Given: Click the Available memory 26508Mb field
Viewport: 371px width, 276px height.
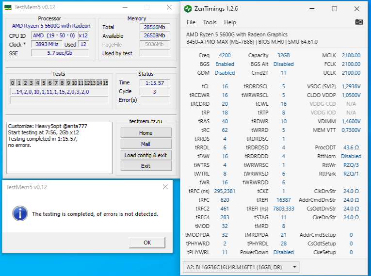Looking at the screenshot, I should [155, 36].
